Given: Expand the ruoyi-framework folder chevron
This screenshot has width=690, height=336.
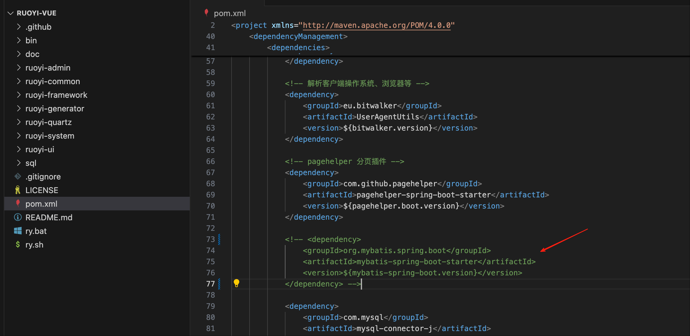Looking at the screenshot, I should [x=19, y=95].
